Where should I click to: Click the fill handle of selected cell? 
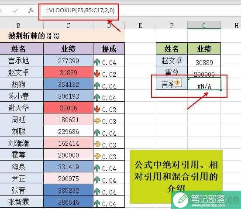221,89
